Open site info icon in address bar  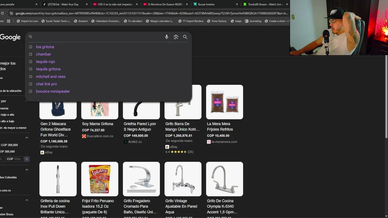[x=11, y=13]
